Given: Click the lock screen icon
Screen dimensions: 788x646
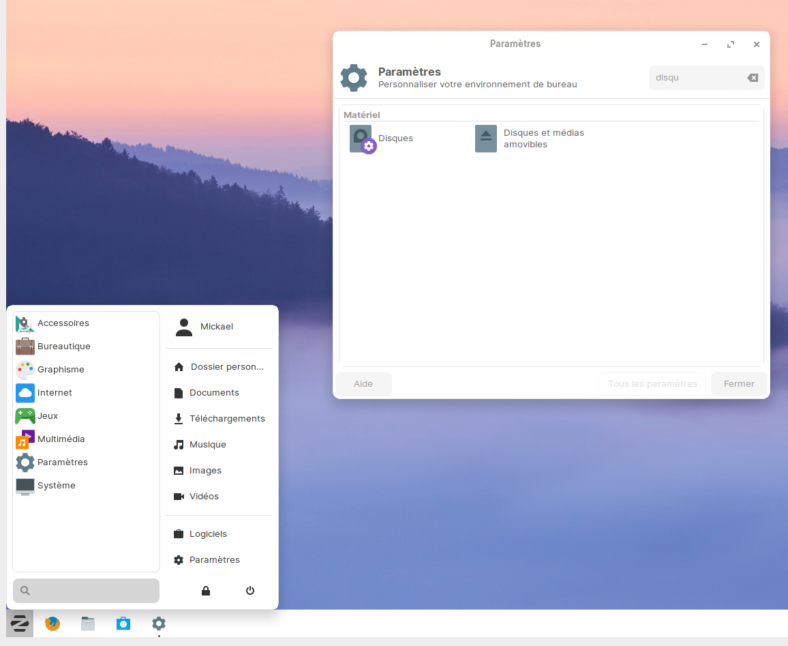Looking at the screenshot, I should [x=206, y=591].
